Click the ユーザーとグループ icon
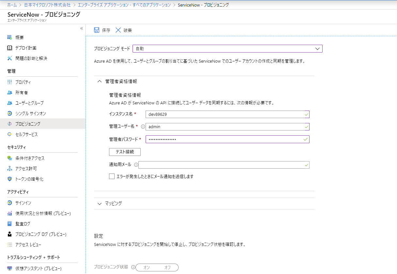Image resolution: width=397 pixels, height=274 pixels. point(9,103)
